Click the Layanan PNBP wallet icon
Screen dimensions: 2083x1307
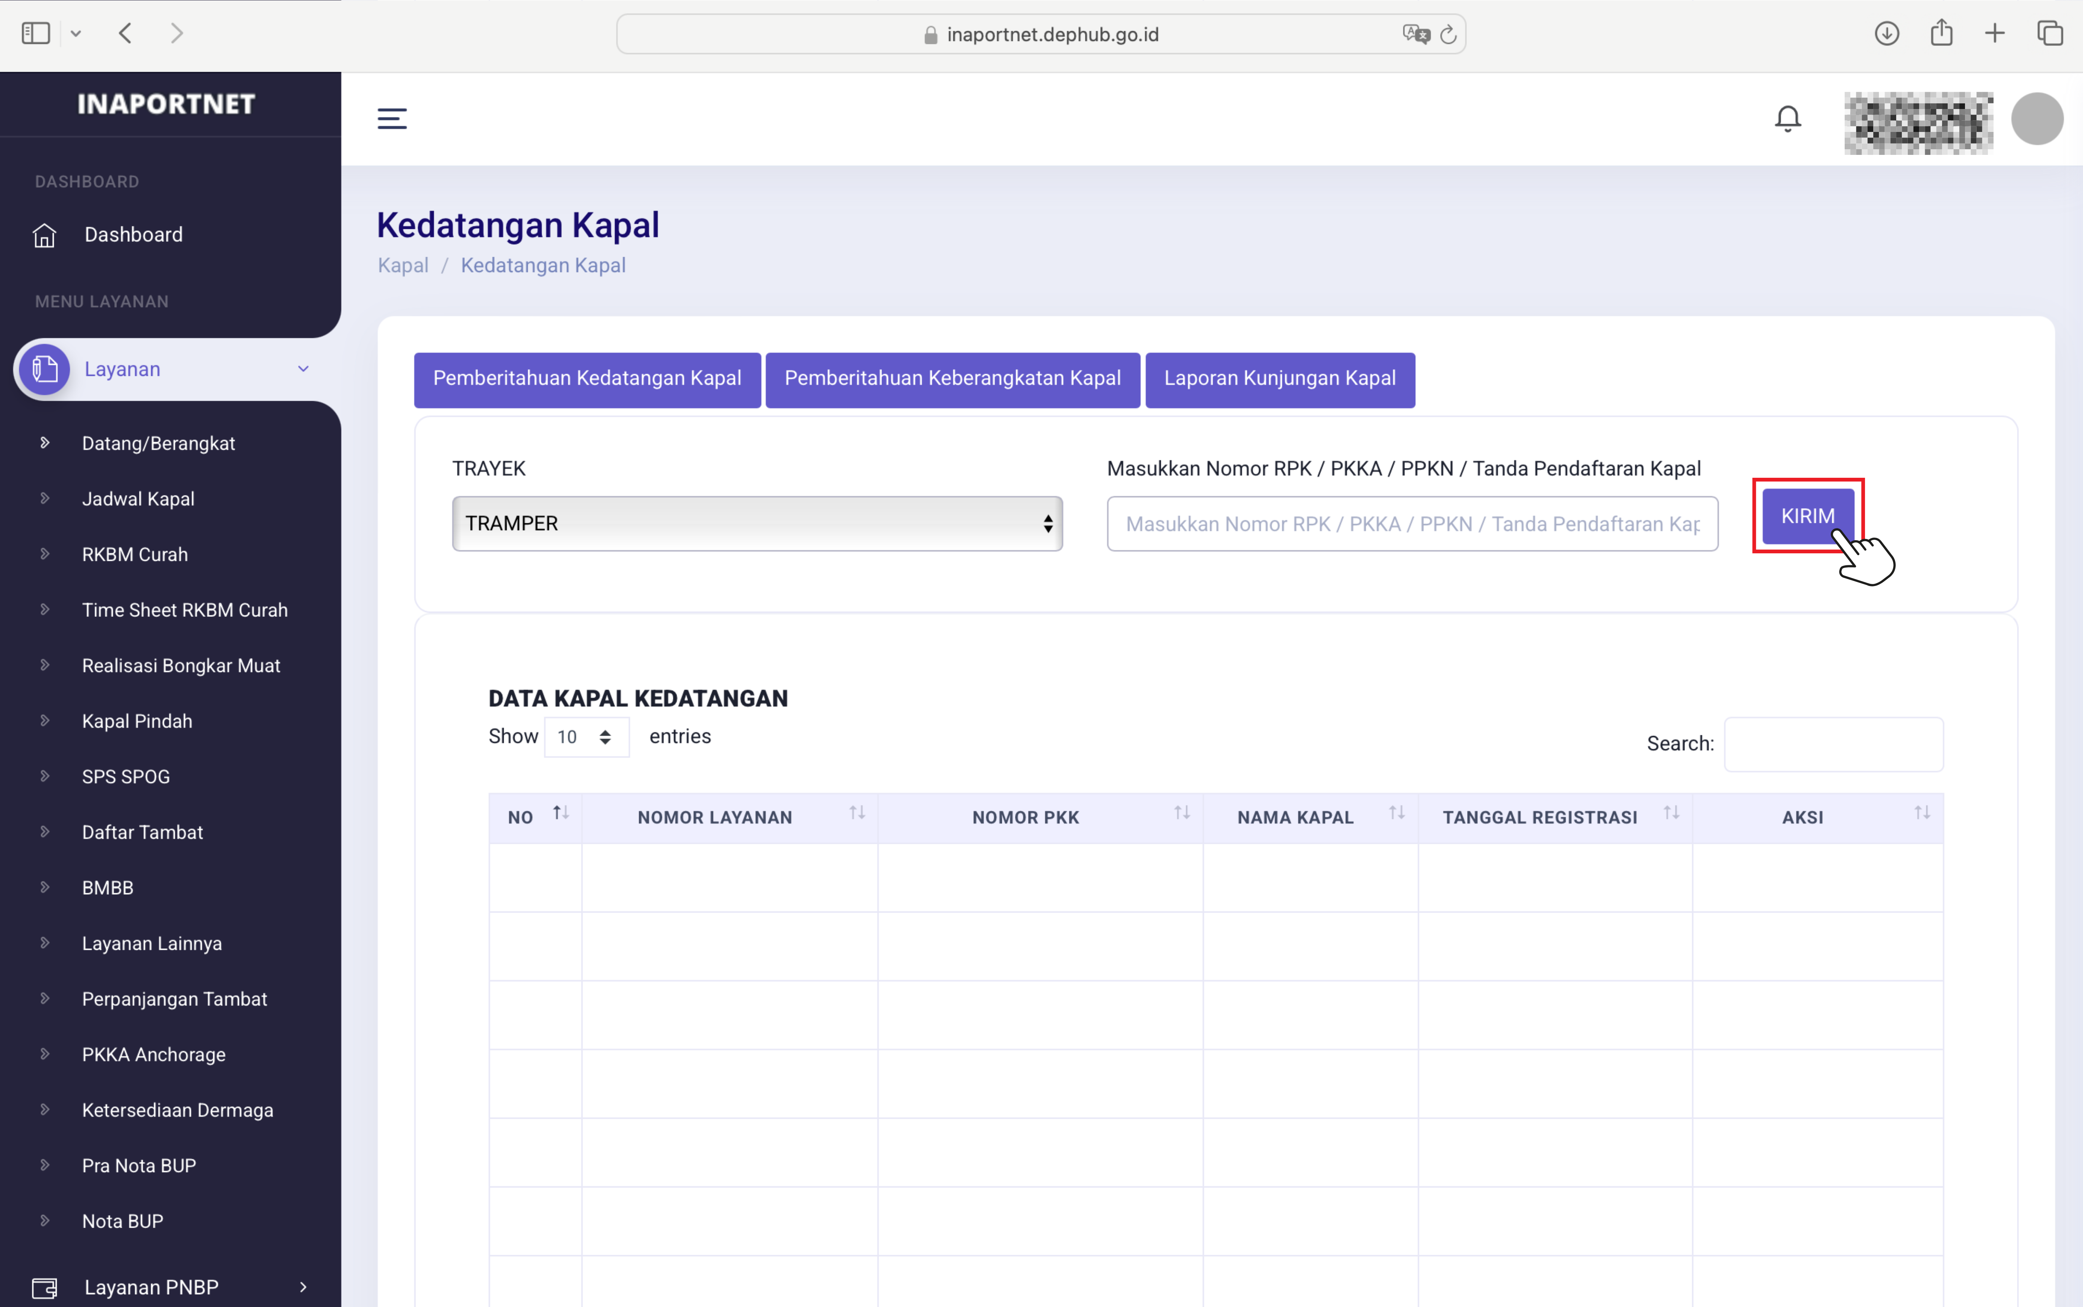pyautogui.click(x=44, y=1287)
